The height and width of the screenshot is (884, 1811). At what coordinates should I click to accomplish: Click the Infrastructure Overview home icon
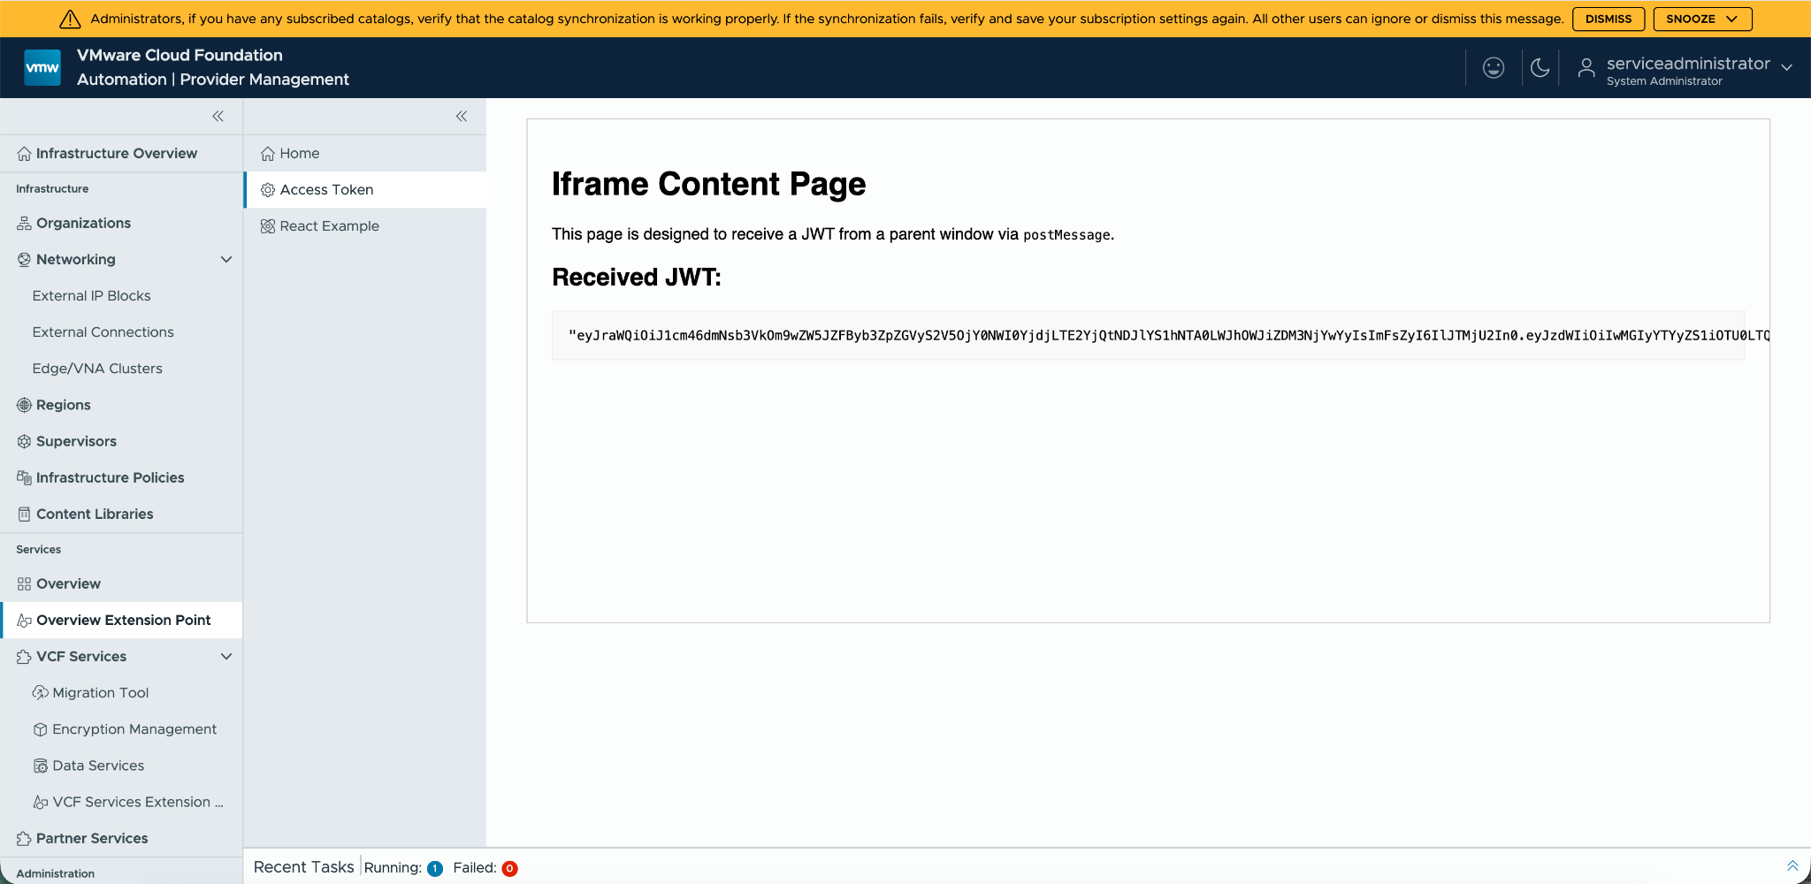pos(24,154)
